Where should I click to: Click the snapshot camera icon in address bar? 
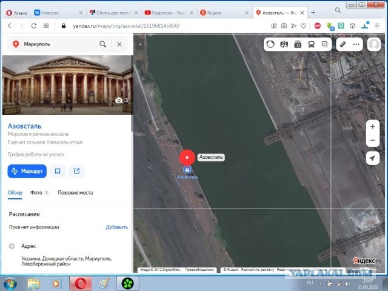click(x=284, y=25)
